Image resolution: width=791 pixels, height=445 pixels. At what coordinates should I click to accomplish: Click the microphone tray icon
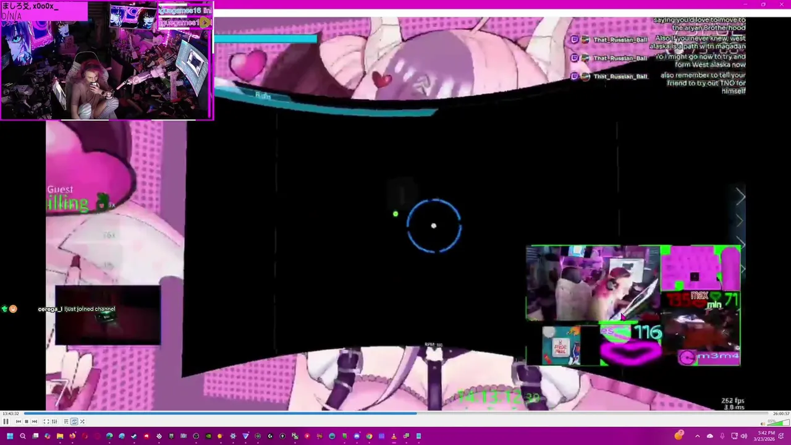coord(722,436)
